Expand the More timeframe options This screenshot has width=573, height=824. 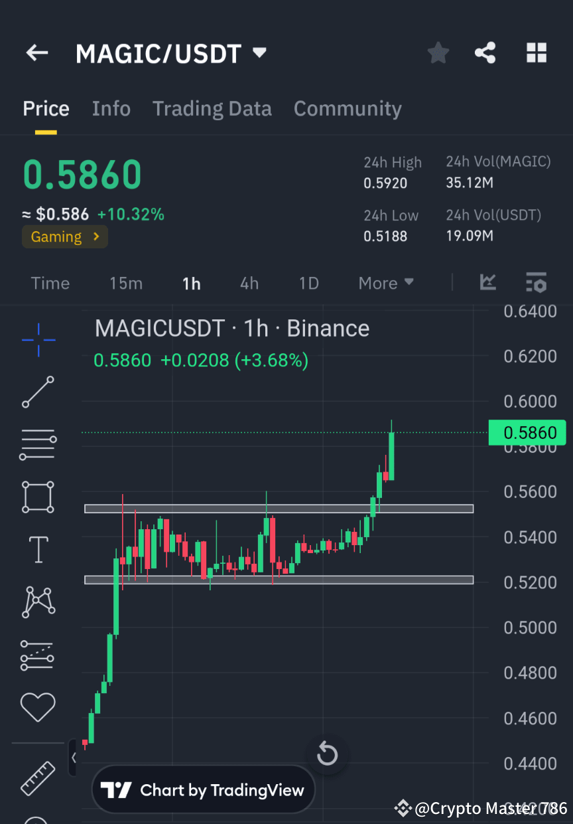click(385, 283)
